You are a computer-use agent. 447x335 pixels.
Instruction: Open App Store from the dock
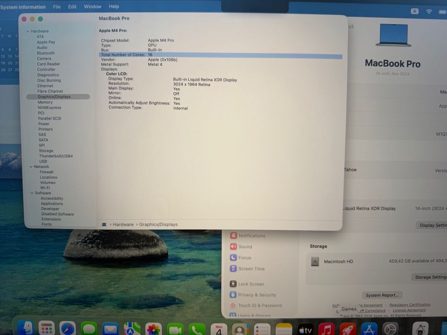(369, 330)
